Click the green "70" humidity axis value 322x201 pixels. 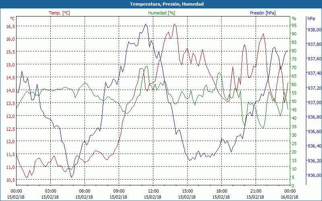pos(294,68)
